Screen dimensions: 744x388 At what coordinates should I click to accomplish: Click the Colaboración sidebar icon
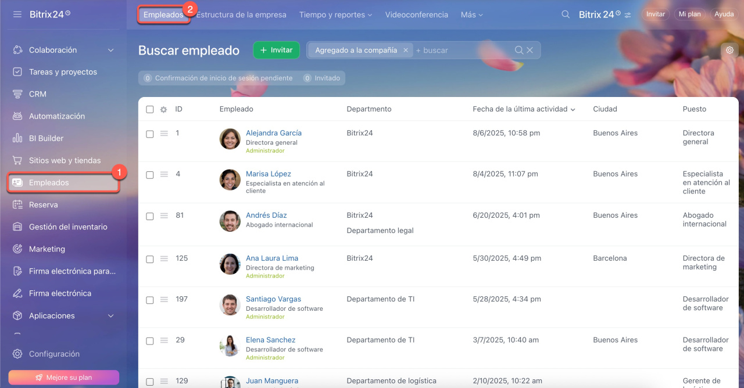coord(17,50)
